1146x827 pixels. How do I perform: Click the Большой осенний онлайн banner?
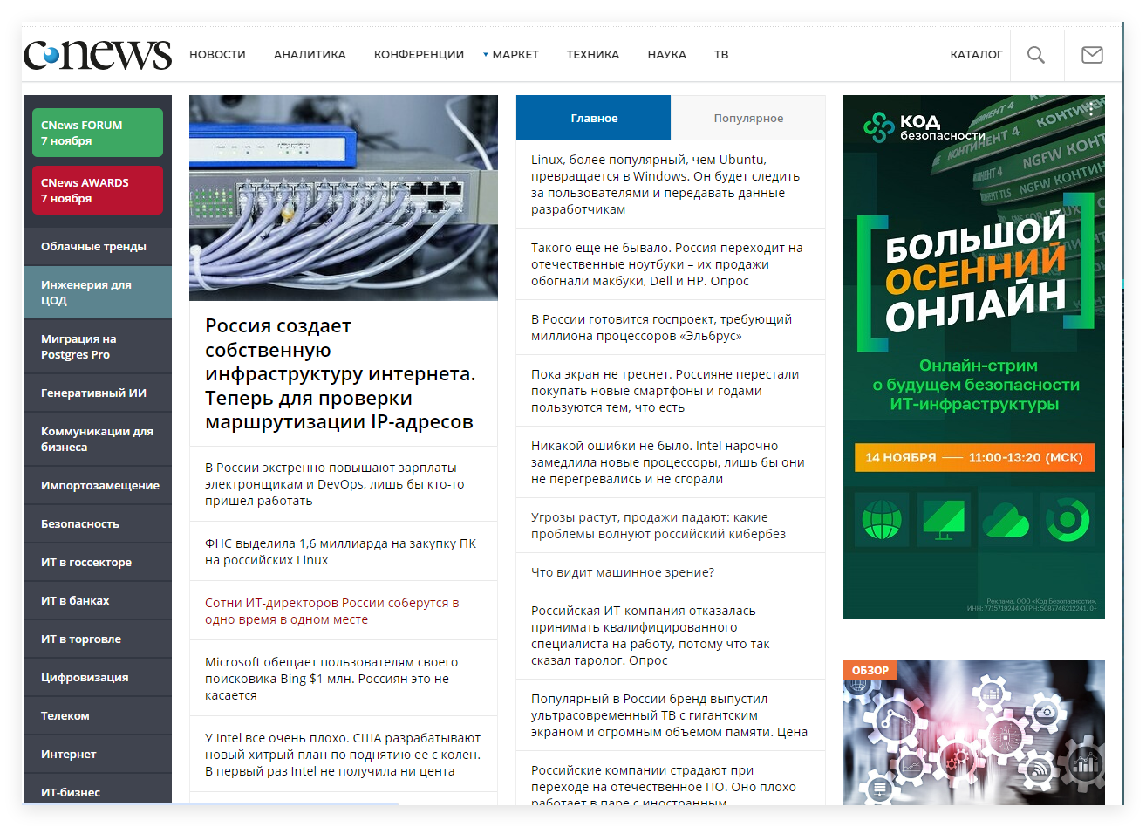point(974,357)
